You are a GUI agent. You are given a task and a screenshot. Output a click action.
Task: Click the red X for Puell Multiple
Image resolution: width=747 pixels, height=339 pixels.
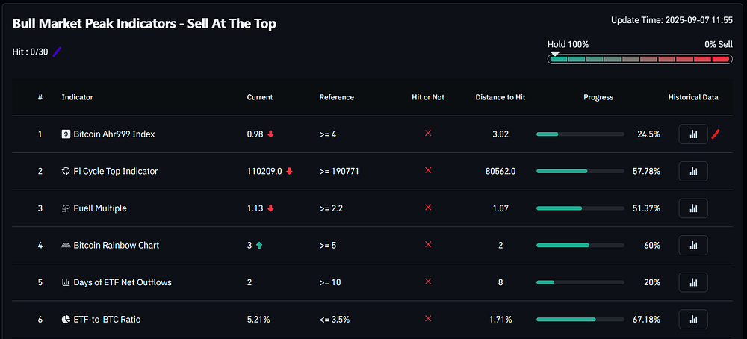click(428, 207)
